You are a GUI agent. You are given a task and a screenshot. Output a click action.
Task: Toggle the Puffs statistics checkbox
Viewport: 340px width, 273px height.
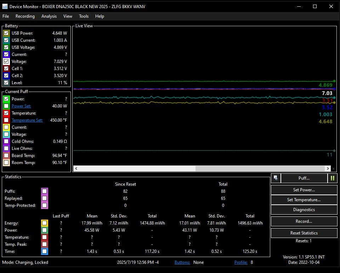(x=44, y=191)
